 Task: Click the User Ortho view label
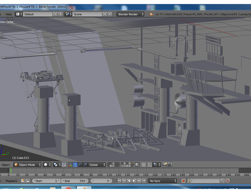click(x=7, y=22)
